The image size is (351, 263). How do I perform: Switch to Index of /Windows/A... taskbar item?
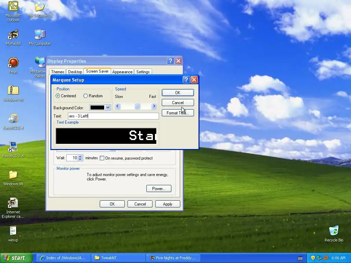tap(63, 258)
